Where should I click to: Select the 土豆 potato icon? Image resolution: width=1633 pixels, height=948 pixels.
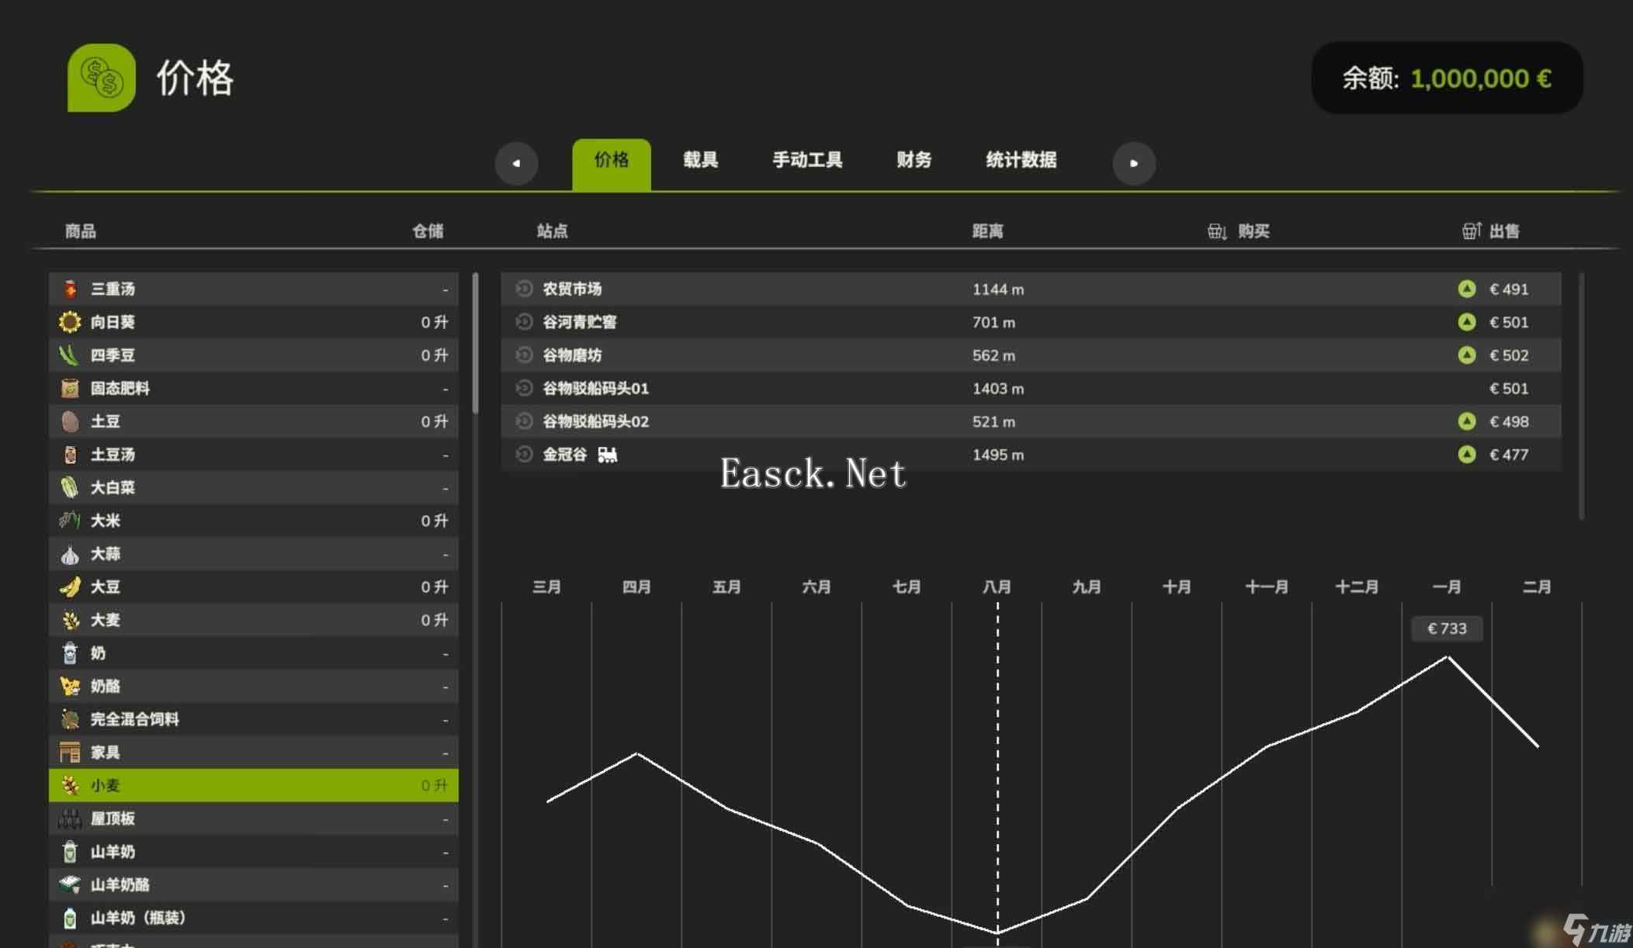click(x=70, y=421)
